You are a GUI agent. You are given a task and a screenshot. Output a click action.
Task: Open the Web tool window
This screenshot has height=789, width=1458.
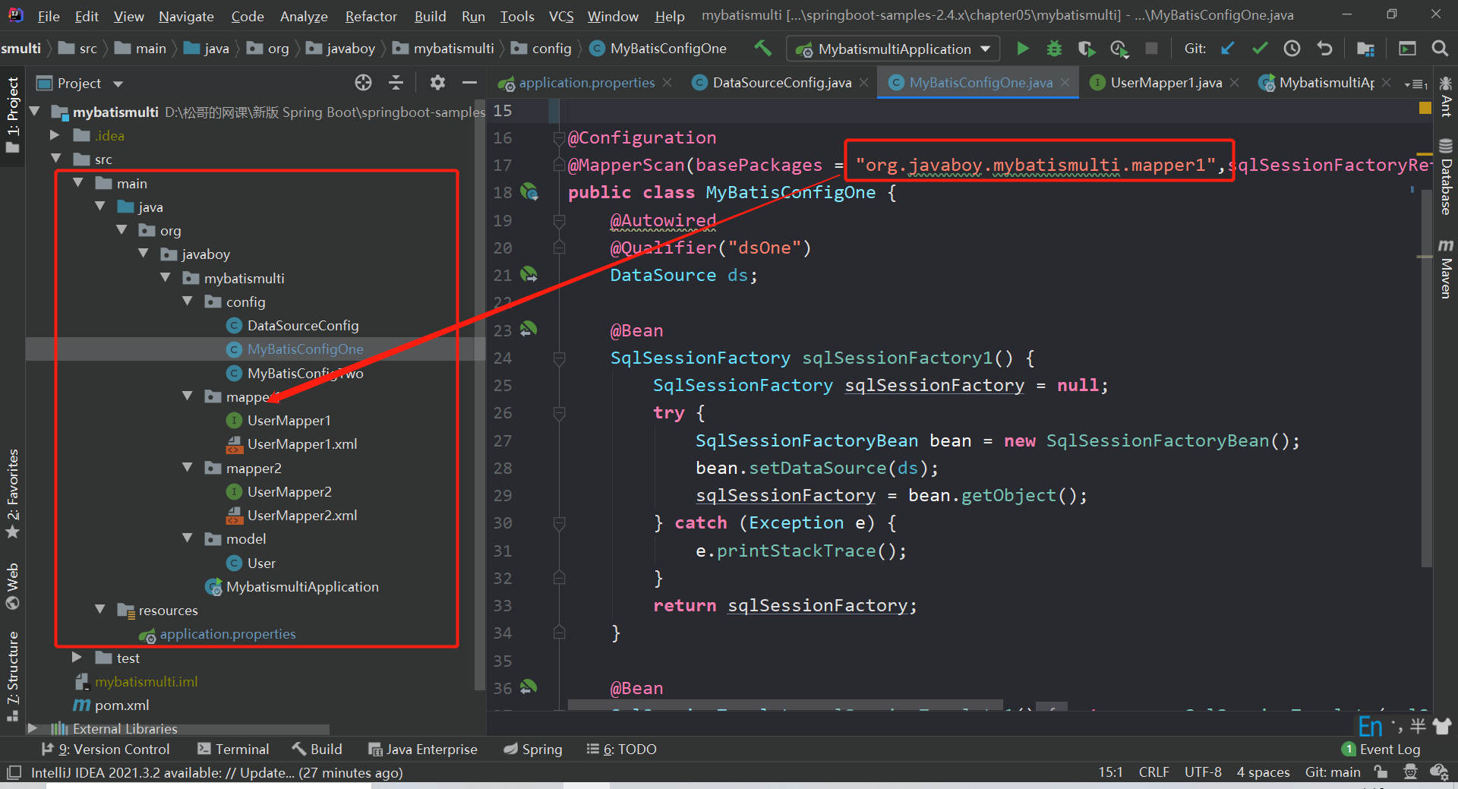[13, 586]
